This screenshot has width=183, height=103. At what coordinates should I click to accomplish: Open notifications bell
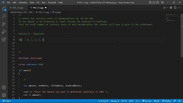click(x=180, y=101)
